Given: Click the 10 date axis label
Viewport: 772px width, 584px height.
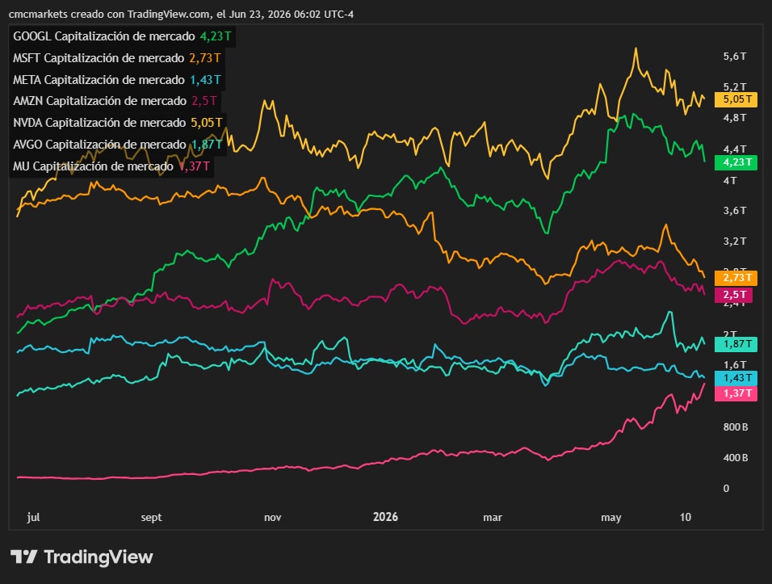Looking at the screenshot, I should (x=686, y=517).
